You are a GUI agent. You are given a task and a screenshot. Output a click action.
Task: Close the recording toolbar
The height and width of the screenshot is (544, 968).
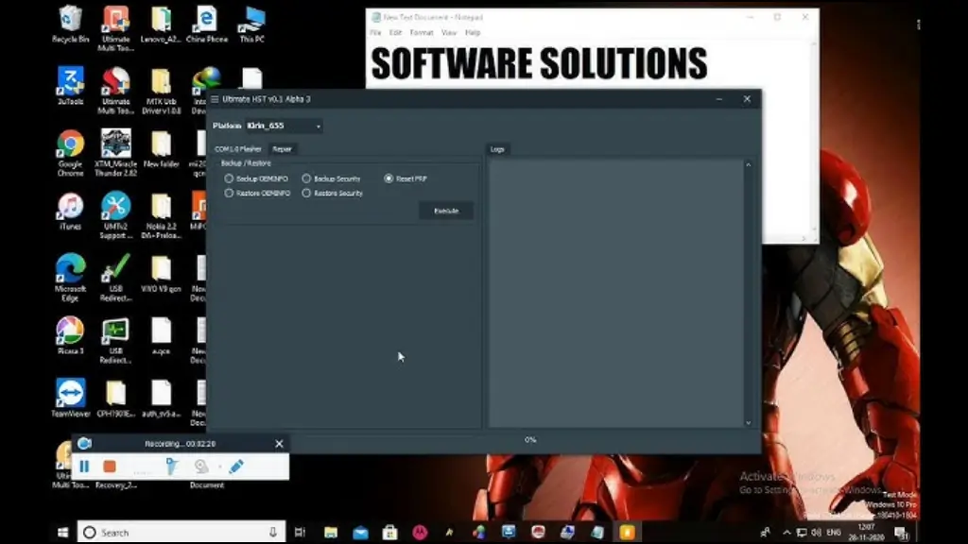(279, 444)
